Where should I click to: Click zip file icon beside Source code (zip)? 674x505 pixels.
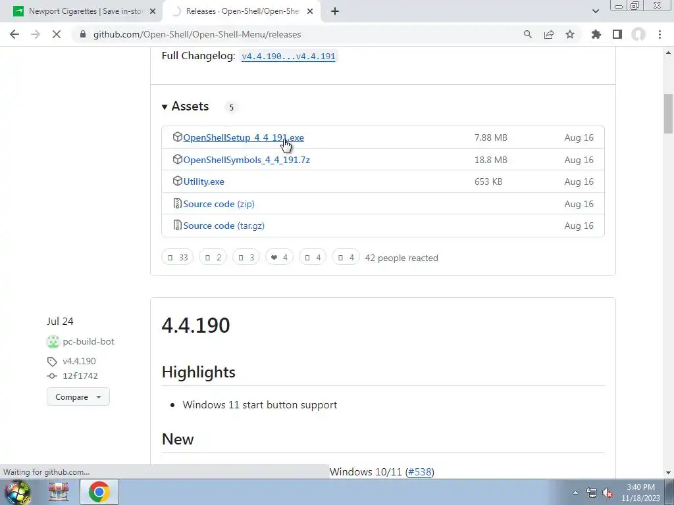click(177, 204)
